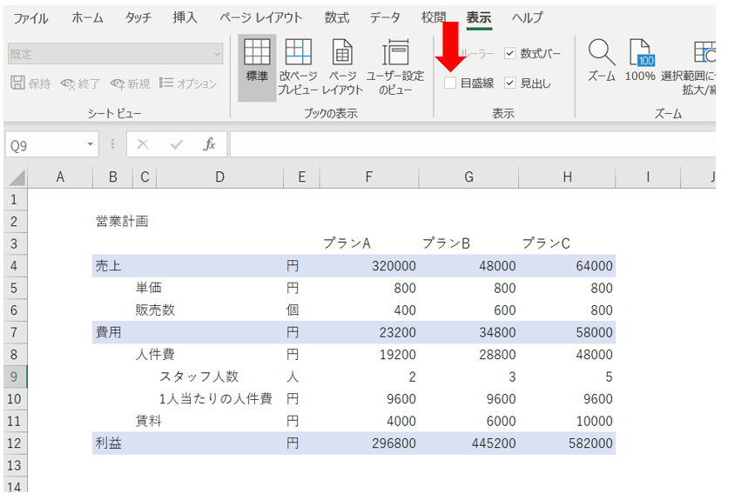Image resolution: width=734 pixels, height=493 pixels.
Task: Click the 人 unit cell
Action: click(x=293, y=376)
